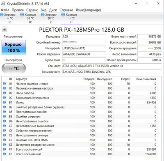
Task: Click the temperature -- °C button
Action: [14, 68]
